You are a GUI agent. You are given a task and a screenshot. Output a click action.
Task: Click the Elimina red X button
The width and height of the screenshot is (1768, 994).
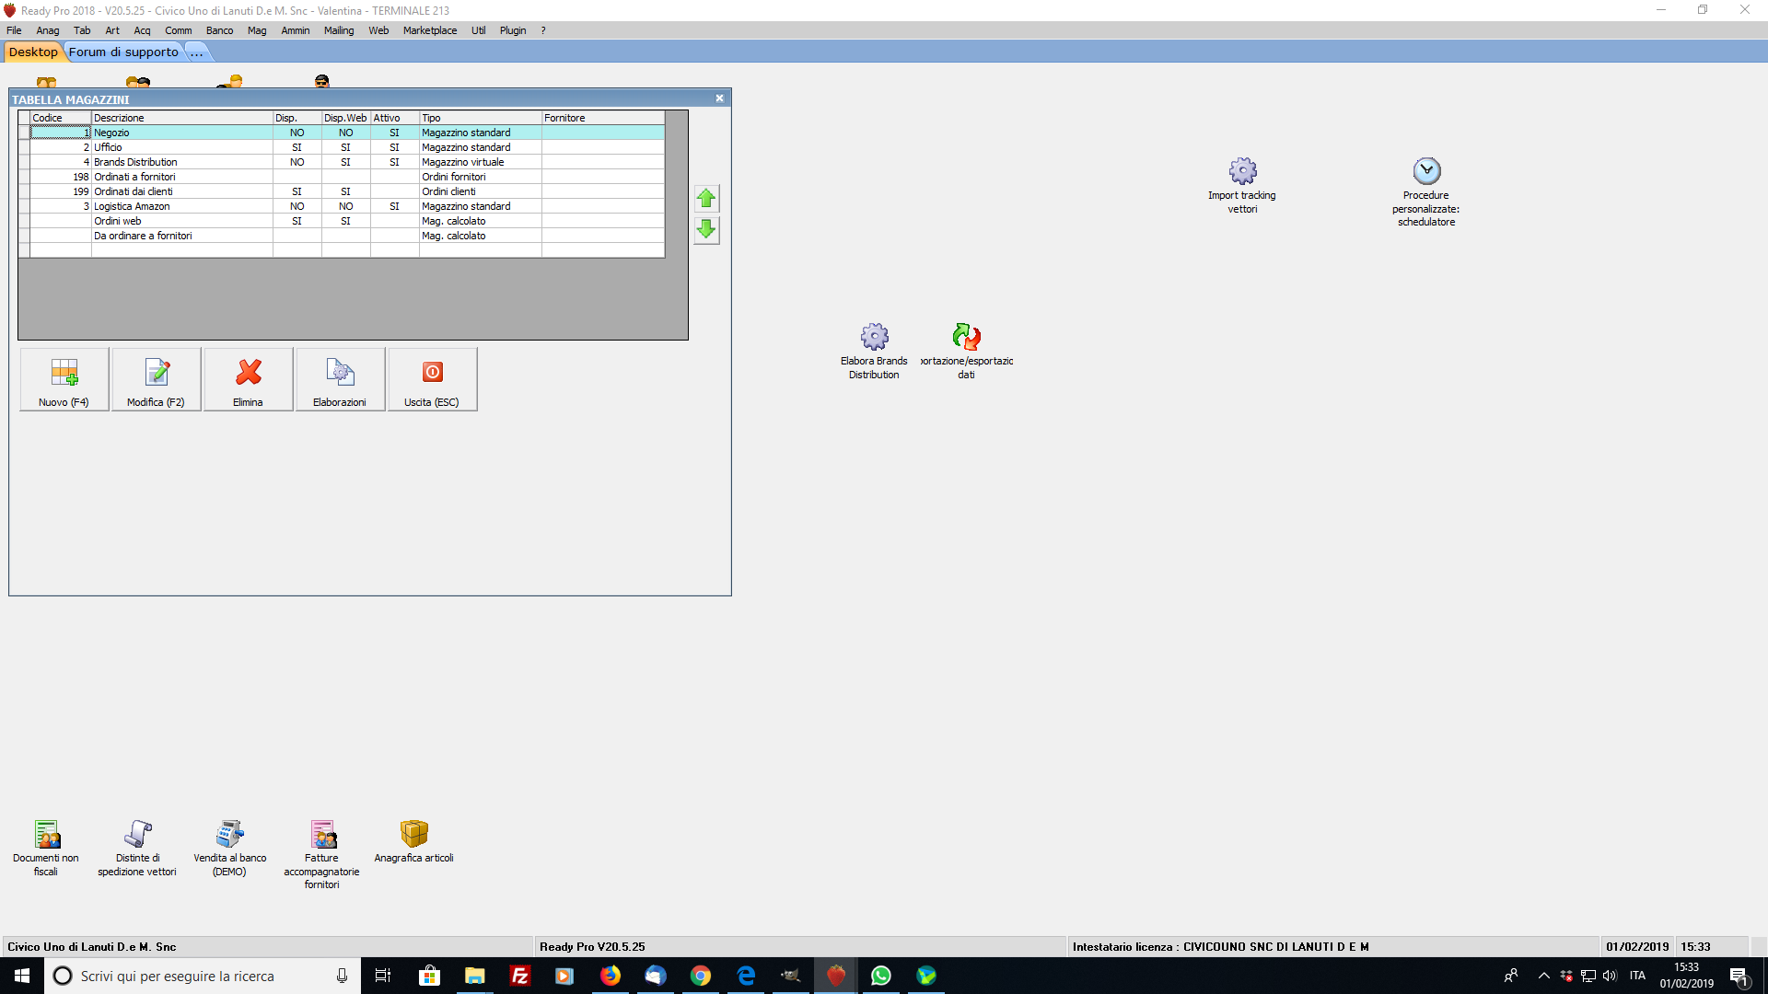(x=249, y=379)
